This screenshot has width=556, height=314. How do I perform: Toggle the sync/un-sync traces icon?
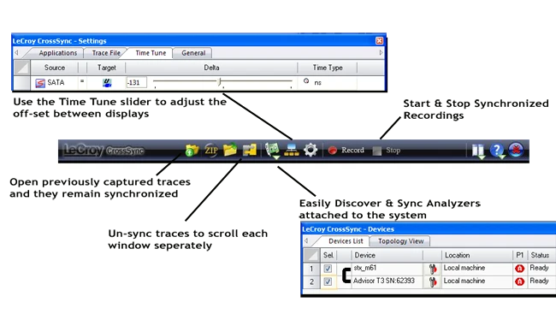click(x=250, y=150)
